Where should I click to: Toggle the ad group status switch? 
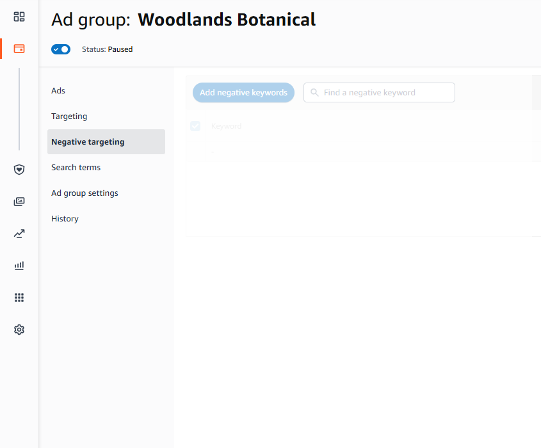(x=61, y=49)
